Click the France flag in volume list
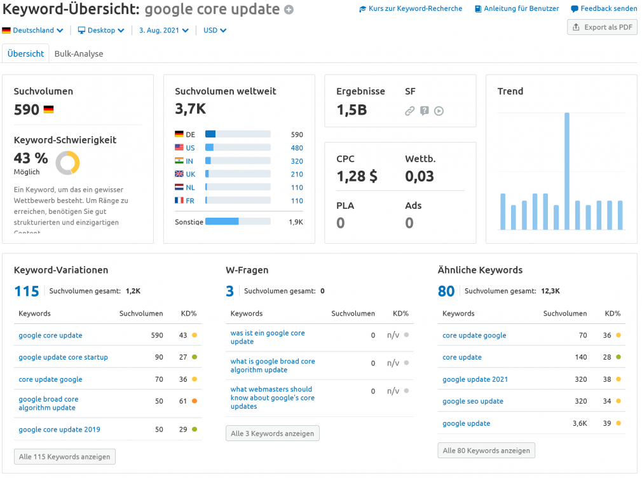This screenshot has width=642, height=478. coord(179,200)
